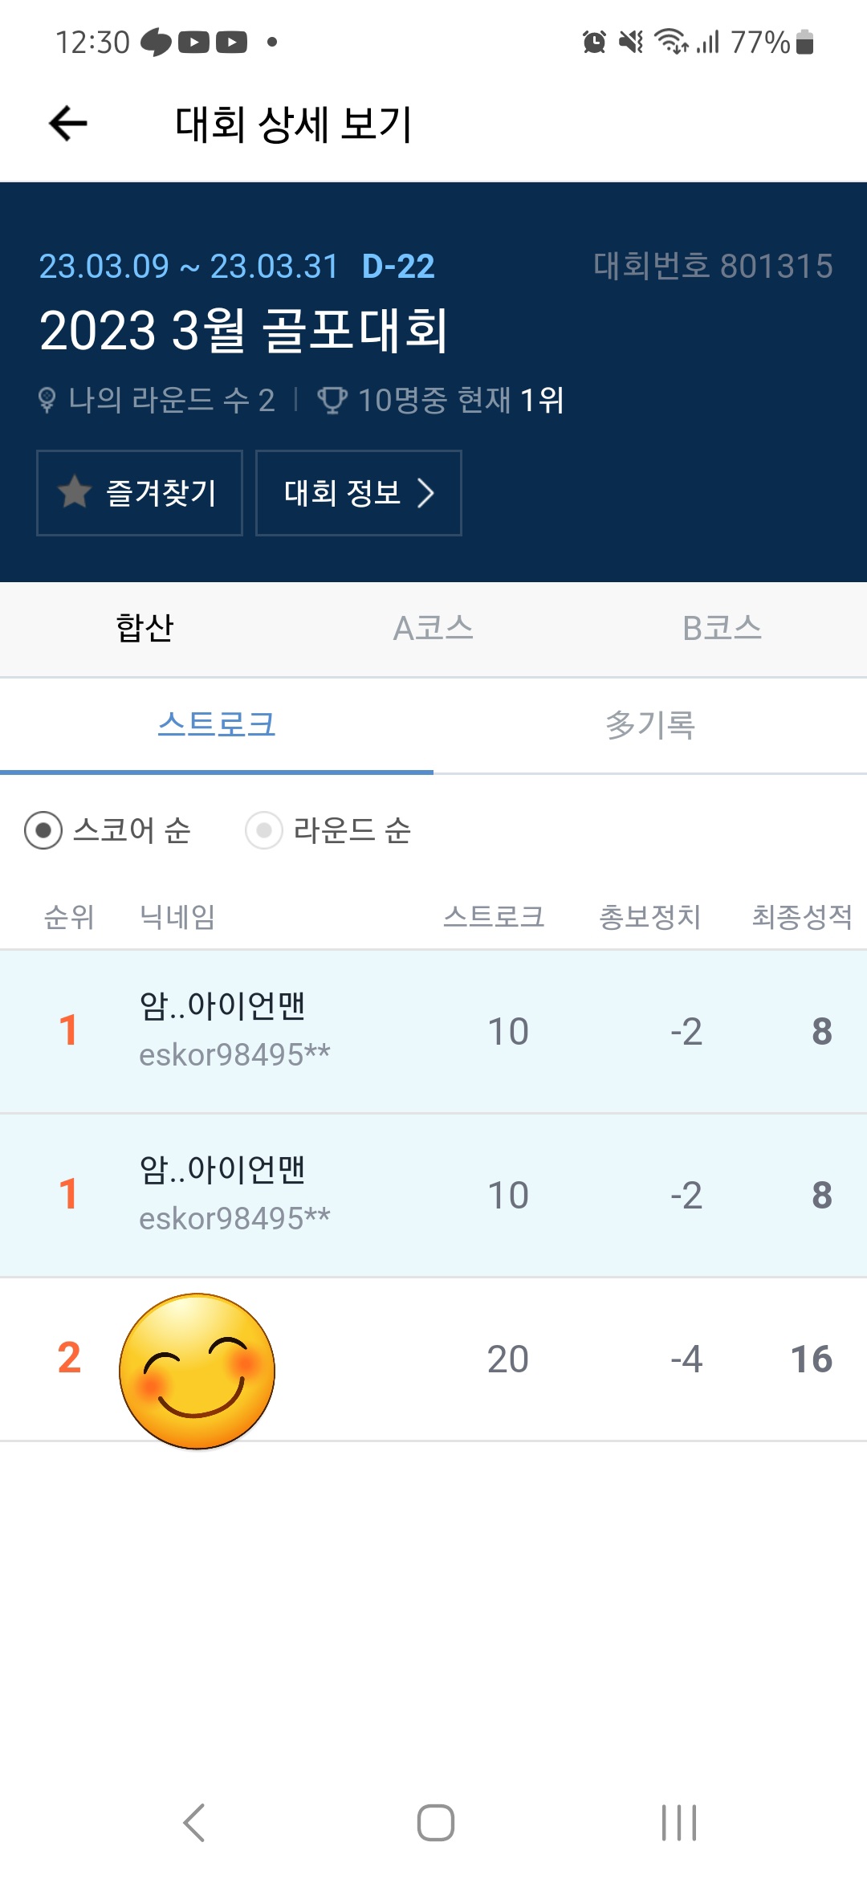Select the 라운드 순 radio button

click(x=264, y=830)
